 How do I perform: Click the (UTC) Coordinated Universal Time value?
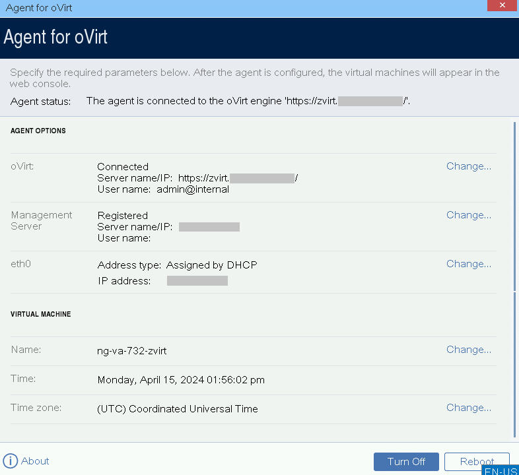point(178,409)
